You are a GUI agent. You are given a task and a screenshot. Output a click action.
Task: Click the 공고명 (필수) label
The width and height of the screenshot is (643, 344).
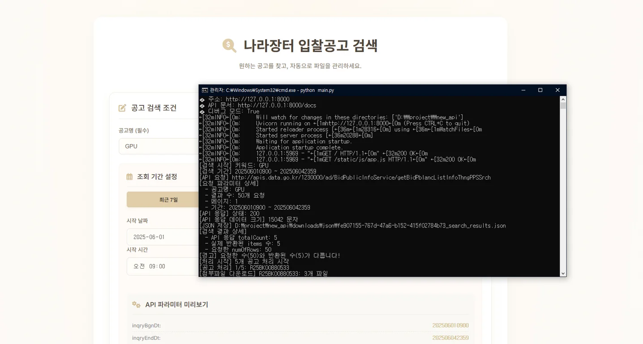click(134, 130)
